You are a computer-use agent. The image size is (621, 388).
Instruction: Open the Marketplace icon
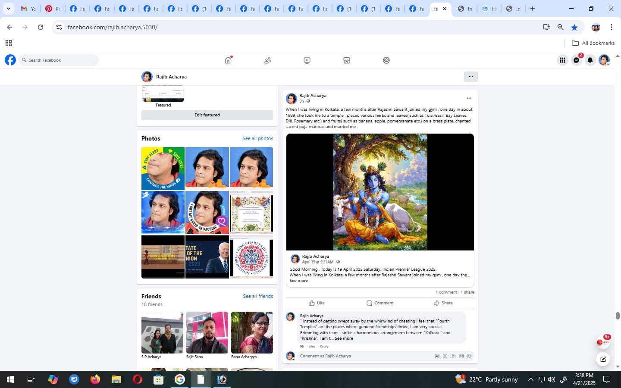pyautogui.click(x=347, y=60)
